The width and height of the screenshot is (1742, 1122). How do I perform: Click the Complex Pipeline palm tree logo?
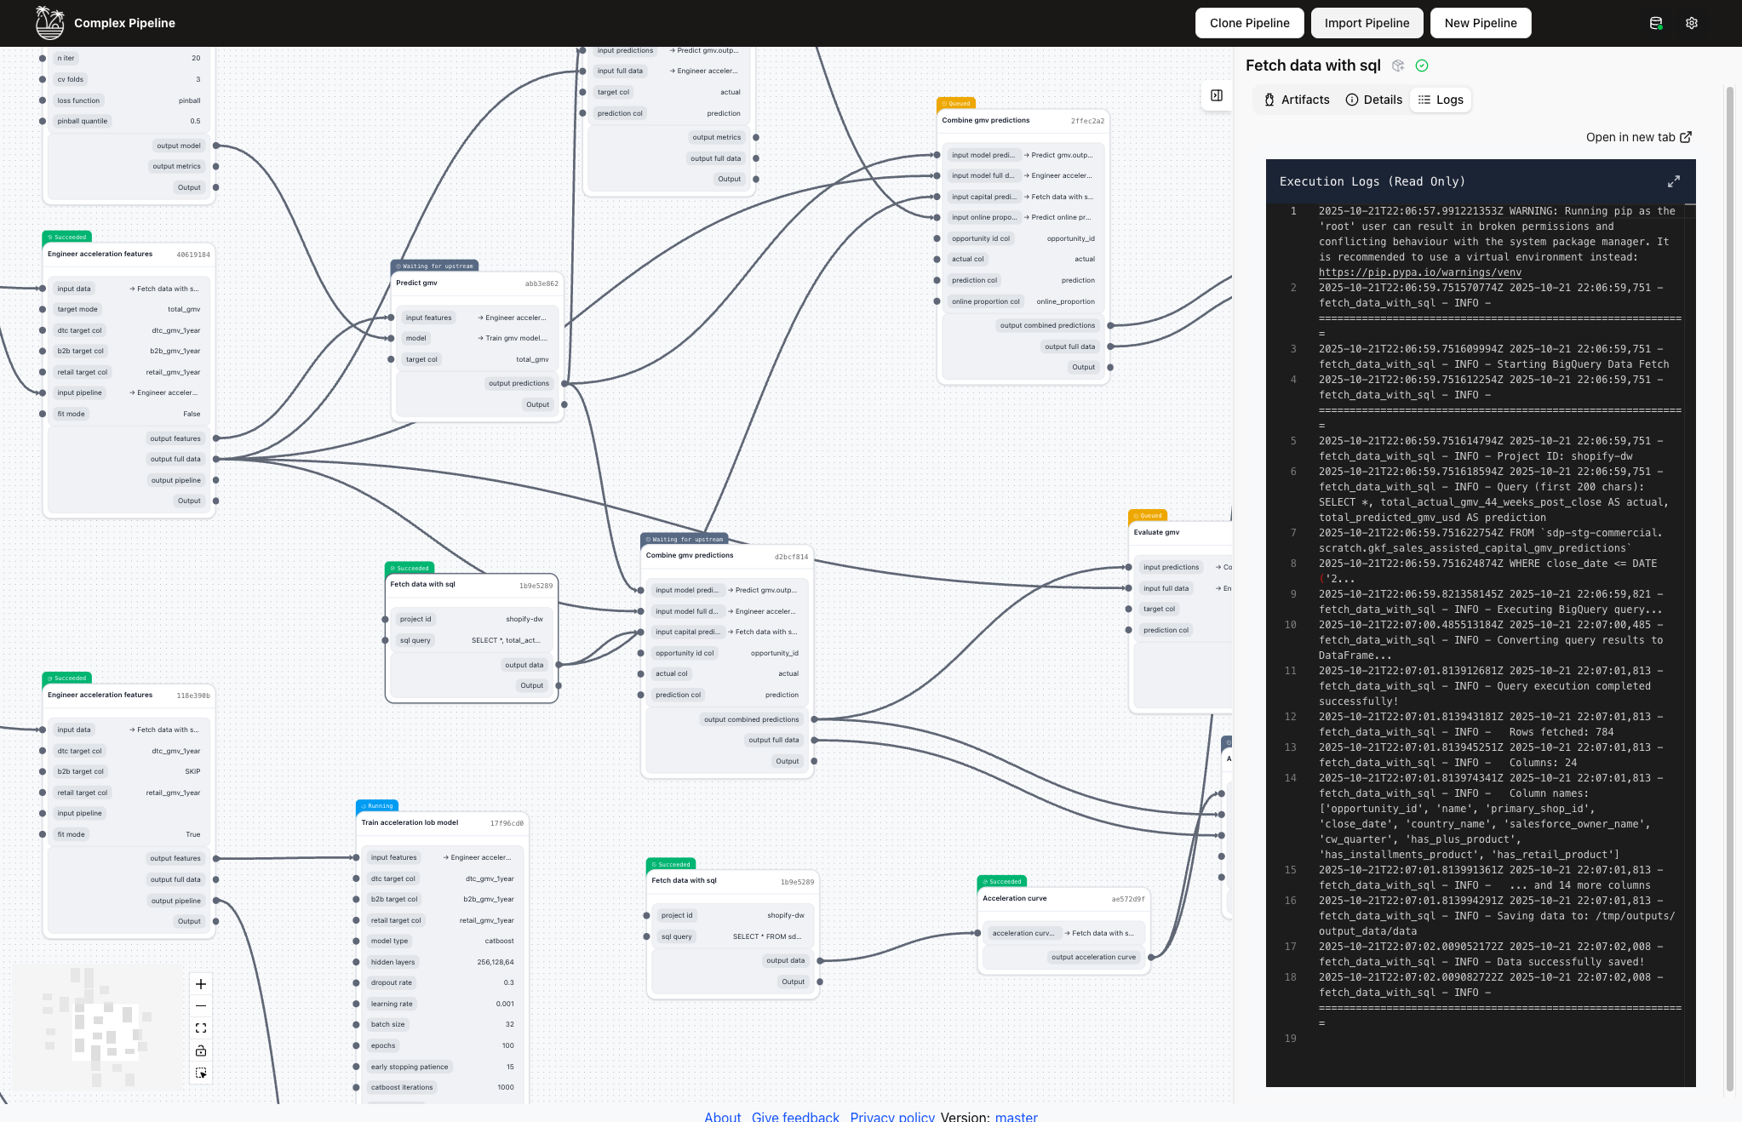click(x=49, y=22)
